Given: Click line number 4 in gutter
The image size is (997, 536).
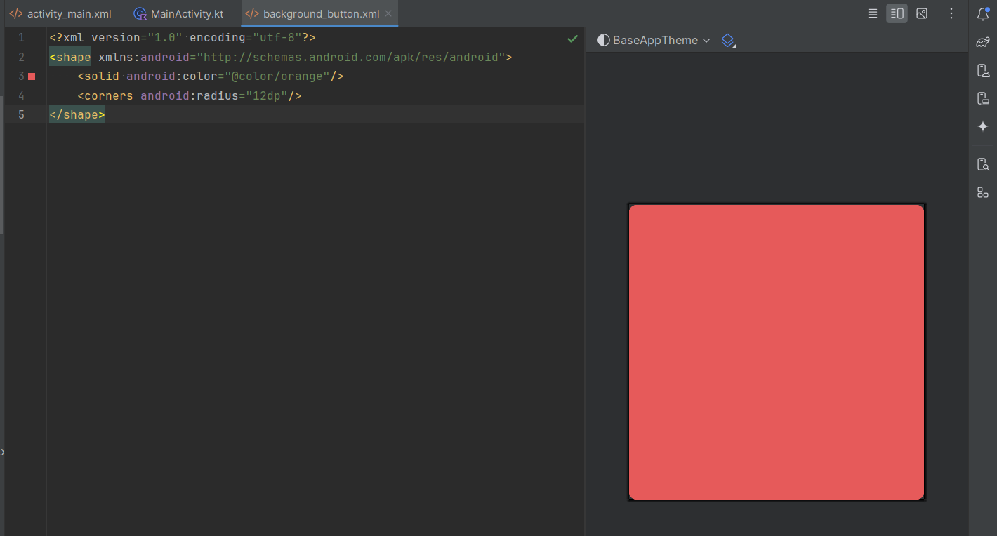Looking at the screenshot, I should click(21, 95).
